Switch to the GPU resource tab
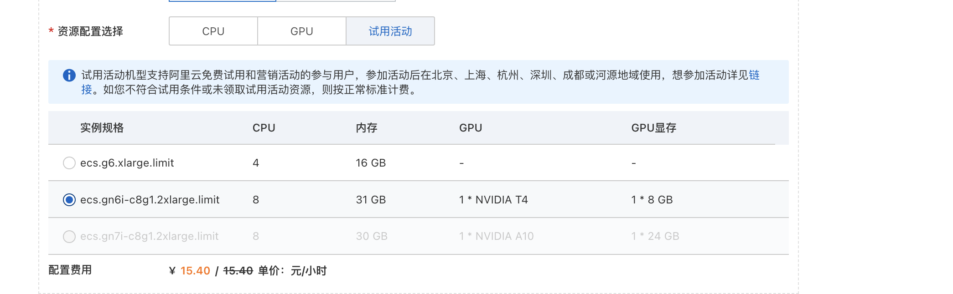 click(302, 31)
